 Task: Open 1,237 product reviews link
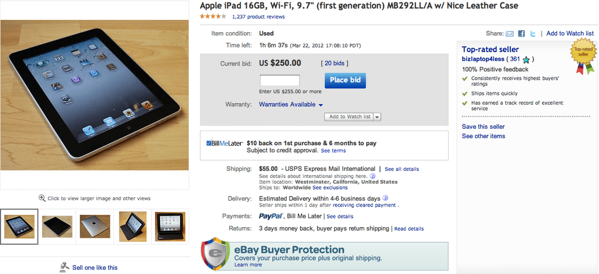259,17
